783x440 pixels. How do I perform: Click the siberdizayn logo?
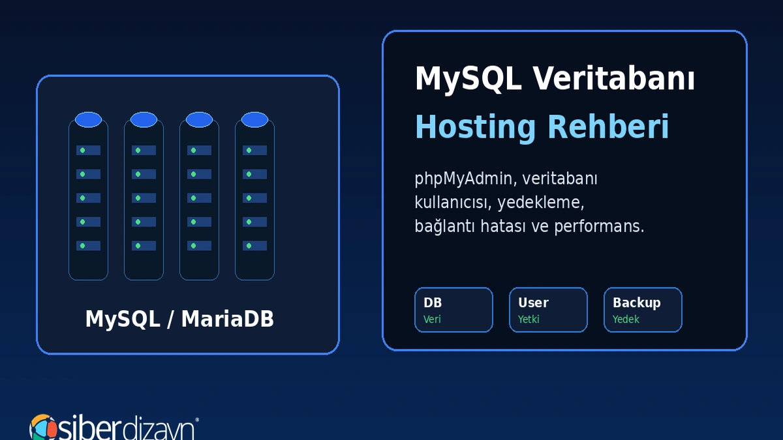[x=114, y=428]
